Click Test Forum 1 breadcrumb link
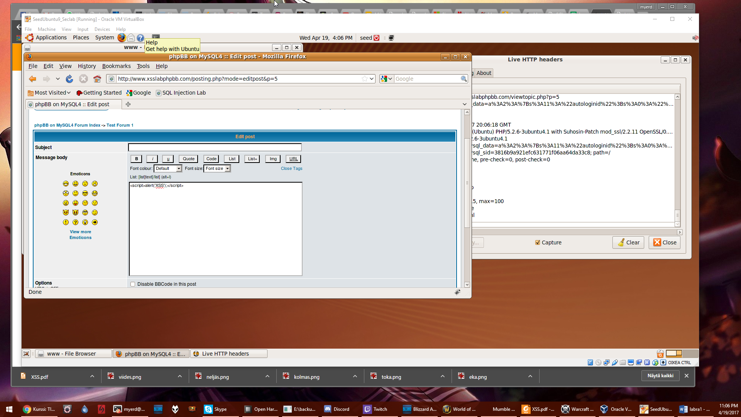 [x=120, y=125]
